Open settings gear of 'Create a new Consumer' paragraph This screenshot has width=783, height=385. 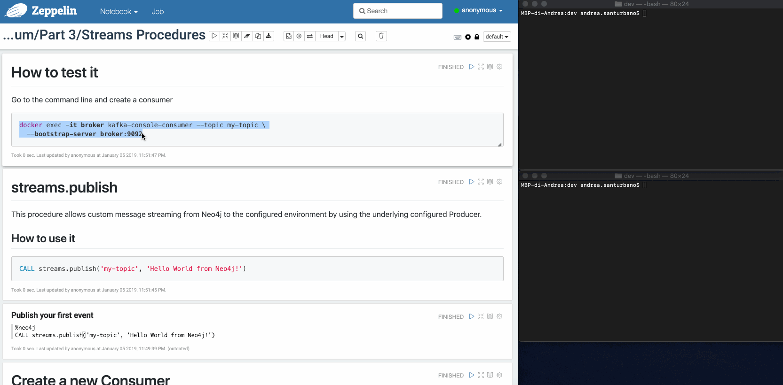point(499,375)
